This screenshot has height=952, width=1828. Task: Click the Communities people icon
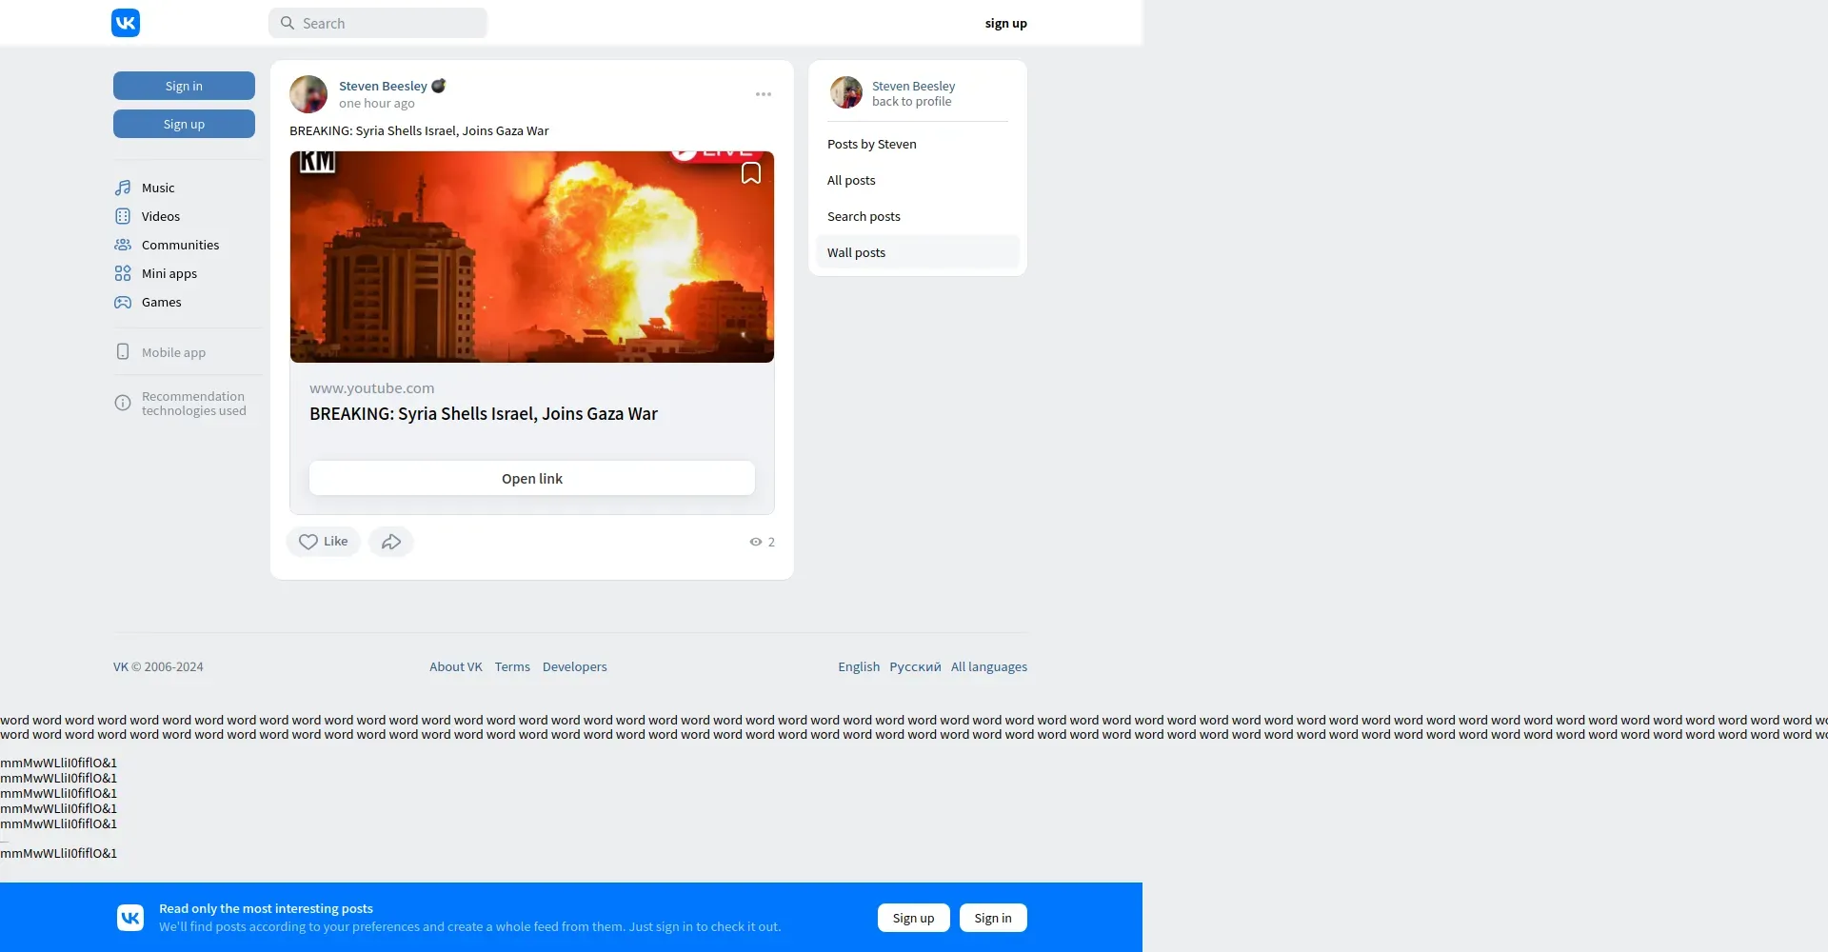coord(123,245)
